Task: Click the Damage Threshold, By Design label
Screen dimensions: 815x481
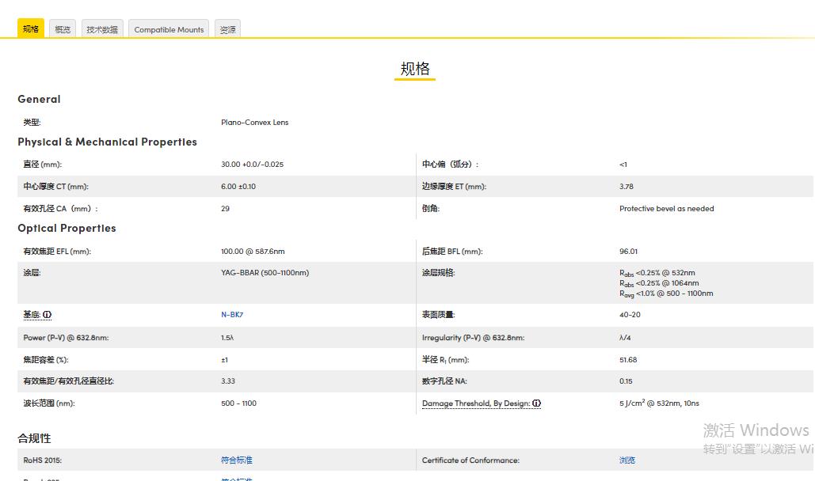Action: pos(475,403)
